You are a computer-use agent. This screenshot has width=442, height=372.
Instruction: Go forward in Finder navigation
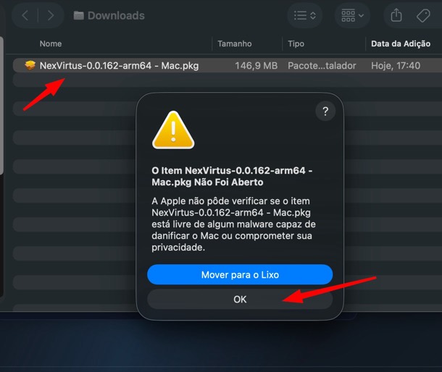coord(51,15)
